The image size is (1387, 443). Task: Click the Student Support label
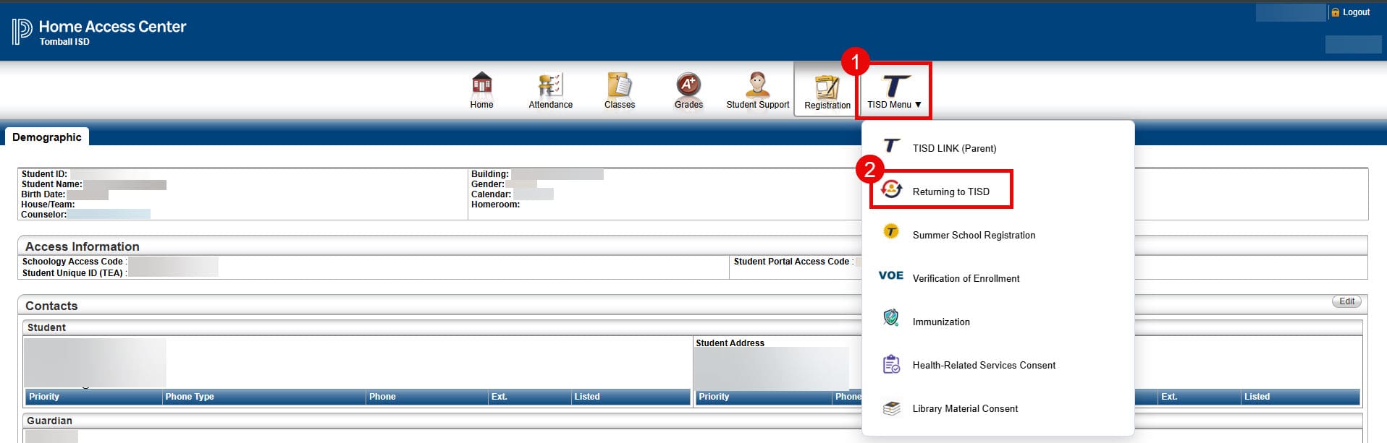(x=757, y=105)
